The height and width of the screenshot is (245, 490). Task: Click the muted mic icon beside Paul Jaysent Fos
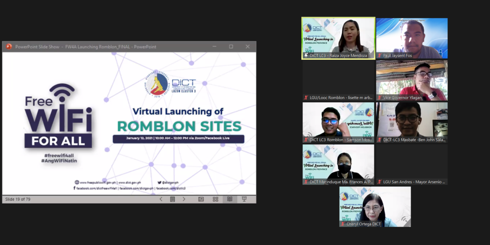(380, 55)
